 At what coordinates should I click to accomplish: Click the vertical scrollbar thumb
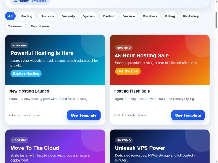(x=216, y=20)
